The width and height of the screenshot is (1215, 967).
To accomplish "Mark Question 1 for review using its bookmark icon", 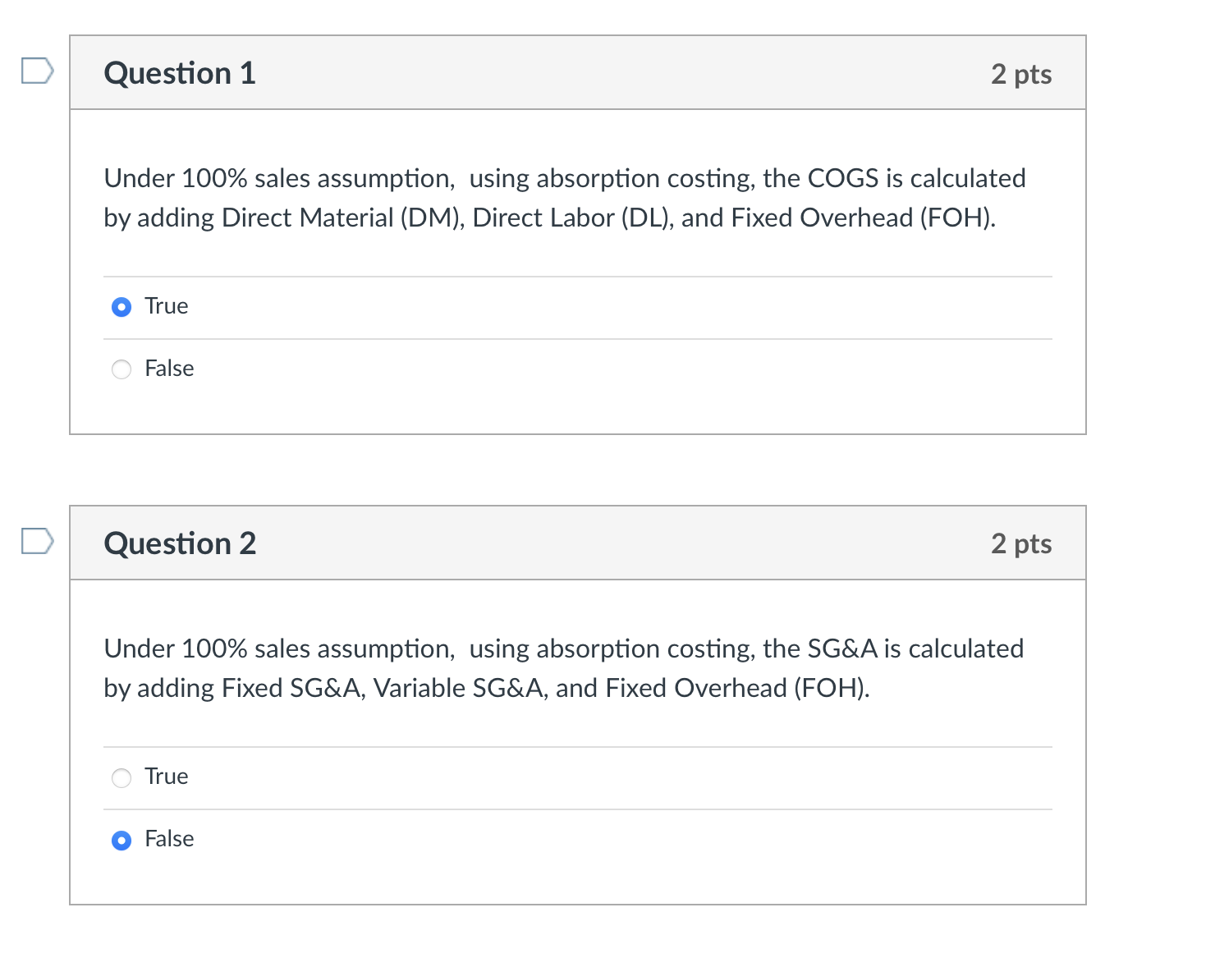I will (36, 72).
